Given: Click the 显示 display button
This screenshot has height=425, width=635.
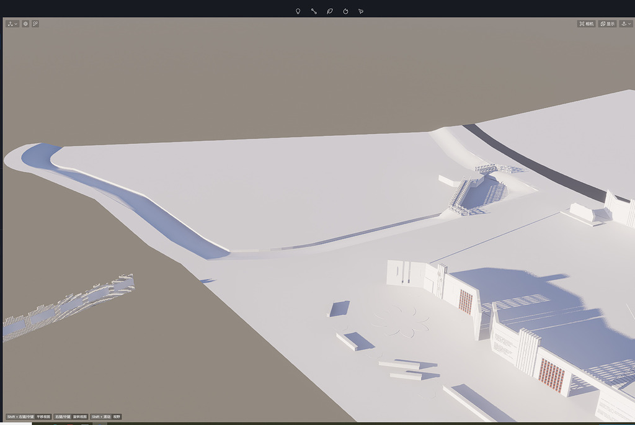Looking at the screenshot, I should (x=607, y=24).
